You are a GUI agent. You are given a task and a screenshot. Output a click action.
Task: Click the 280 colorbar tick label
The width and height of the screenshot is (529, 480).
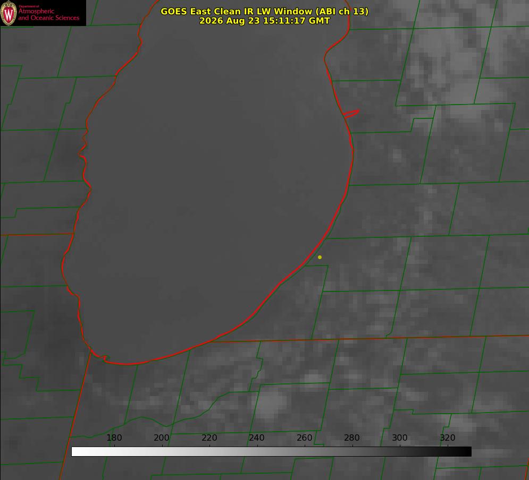click(x=352, y=438)
